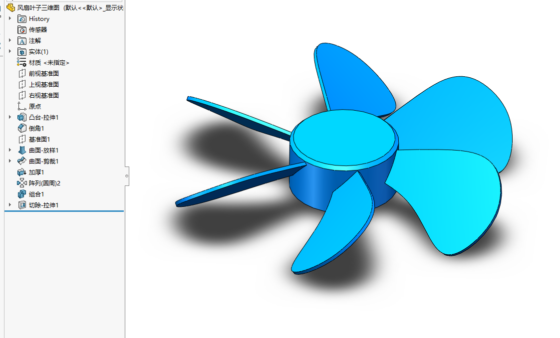Click the 组合1 combine feature icon
This screenshot has width=560, height=338.
[22, 194]
